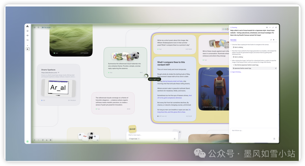Refresh task steps with the refresh icon
This screenshot has width=305, height=166.
point(271,40)
